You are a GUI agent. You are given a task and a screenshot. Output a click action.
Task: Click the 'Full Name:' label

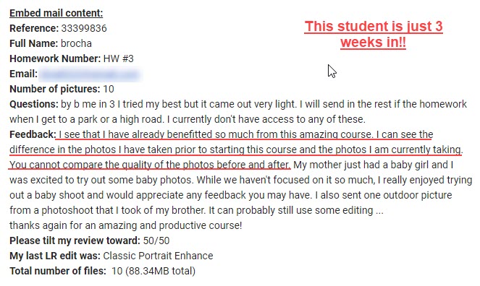tap(34, 43)
